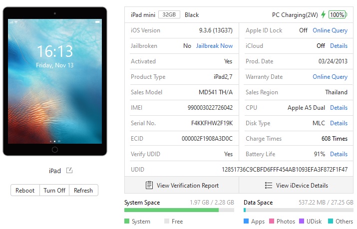The image size is (357, 229).
Task: Open View Verification Report
Action: coord(182,185)
